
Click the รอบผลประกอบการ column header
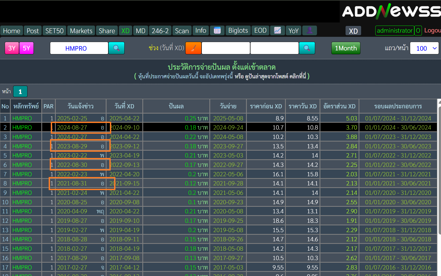coord(398,106)
